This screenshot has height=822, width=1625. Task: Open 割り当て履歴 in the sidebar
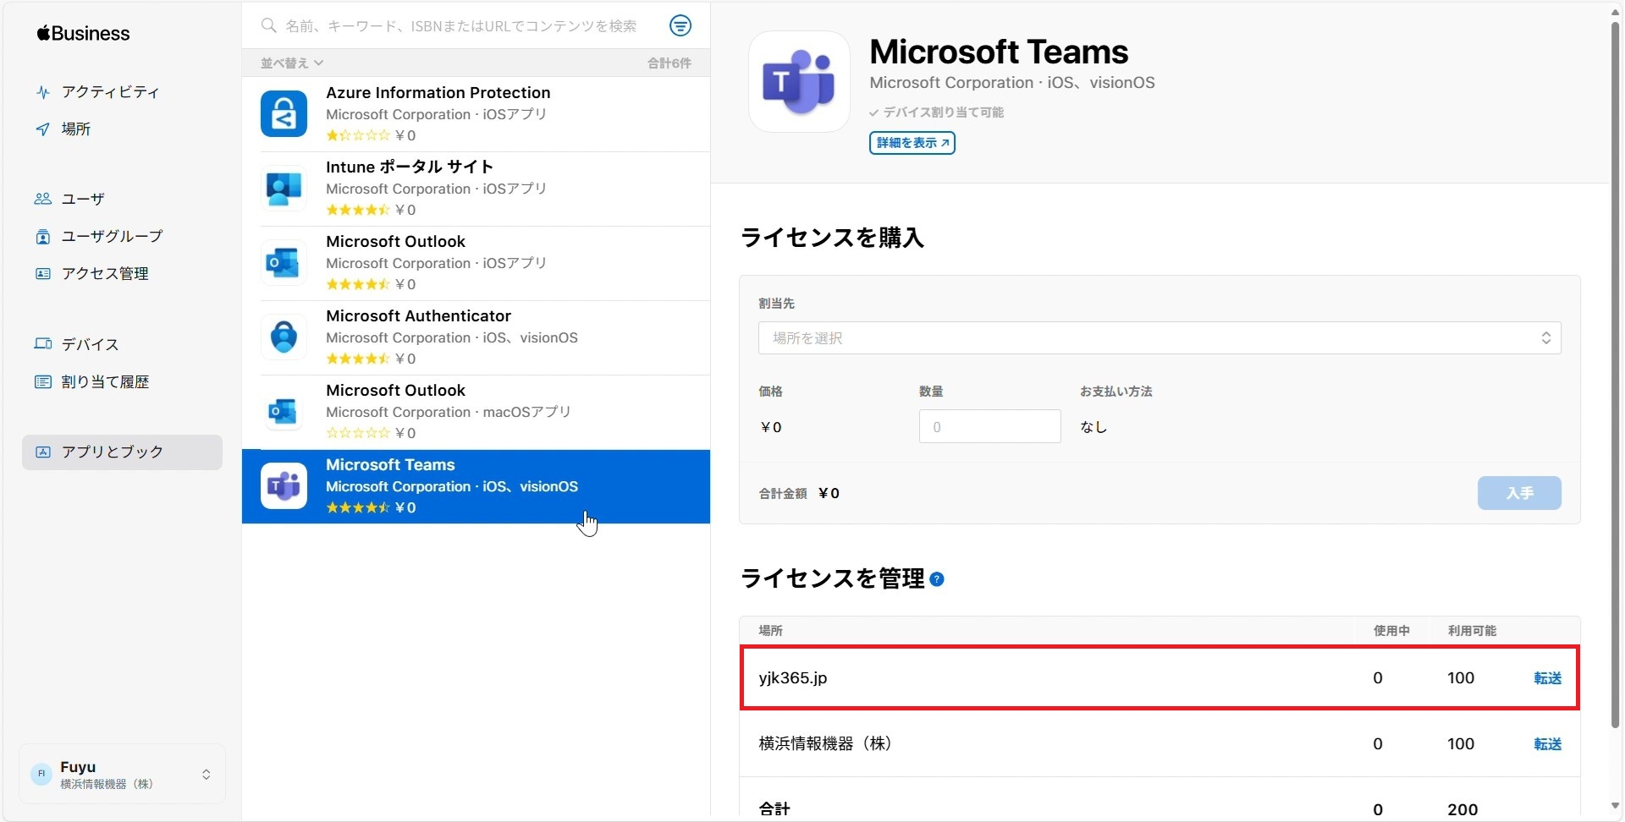pos(105,382)
